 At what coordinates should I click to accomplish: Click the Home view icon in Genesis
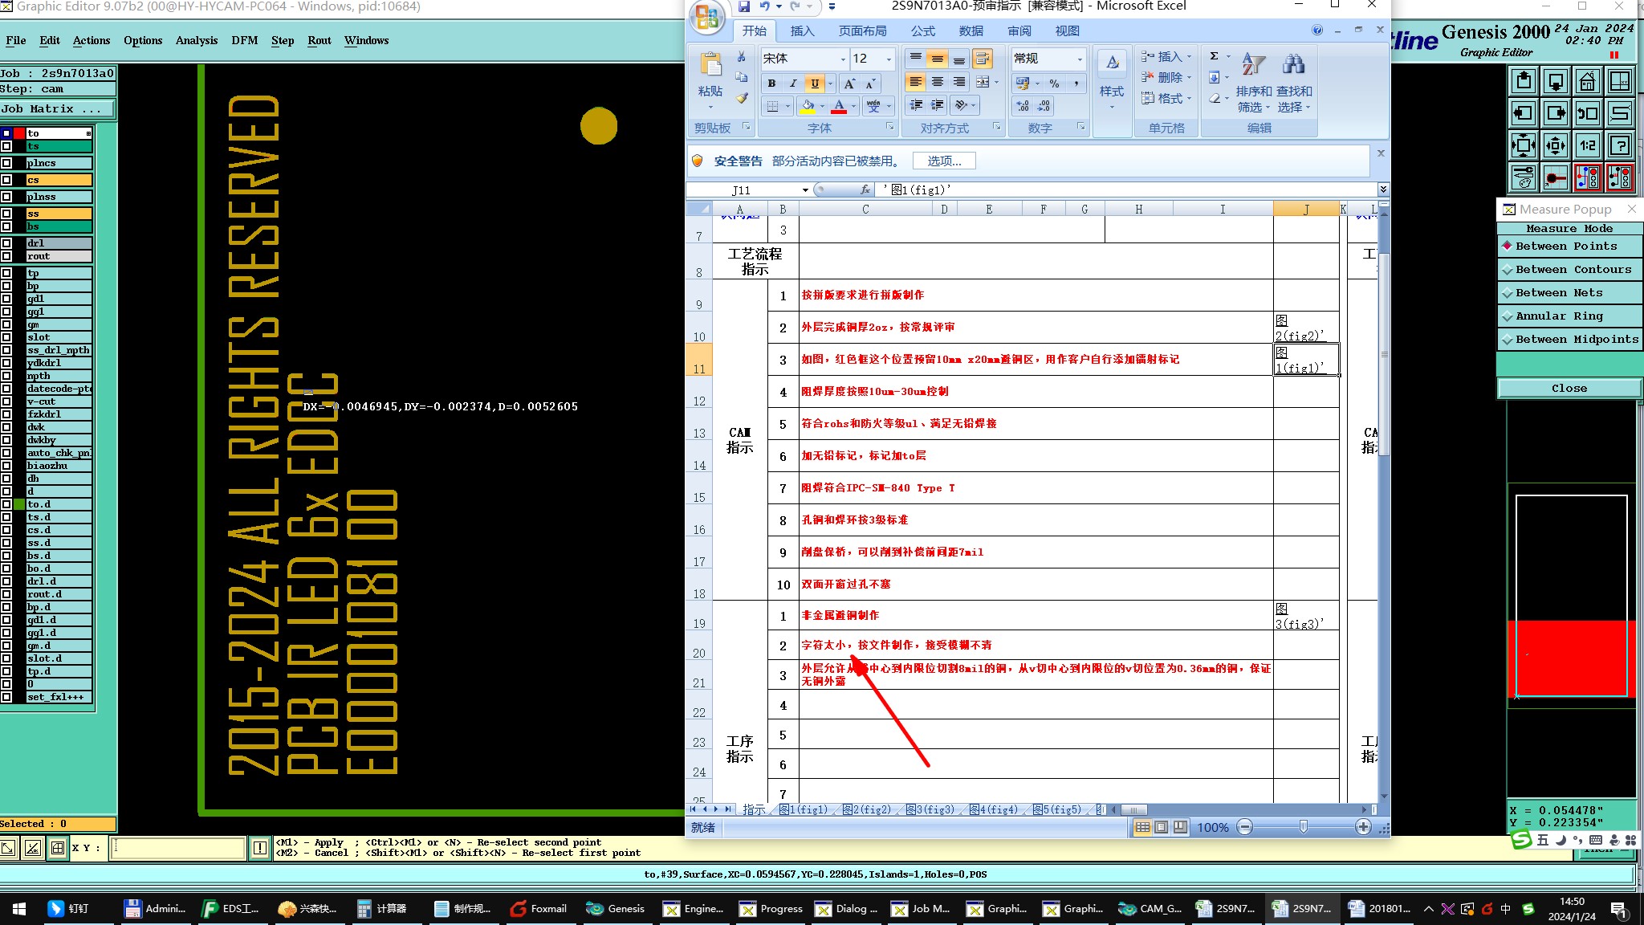tap(1587, 81)
